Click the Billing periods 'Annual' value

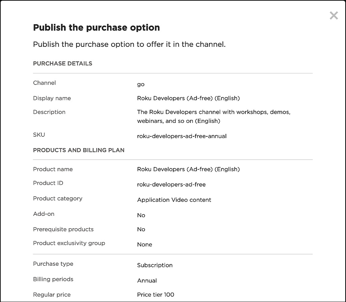point(147,281)
